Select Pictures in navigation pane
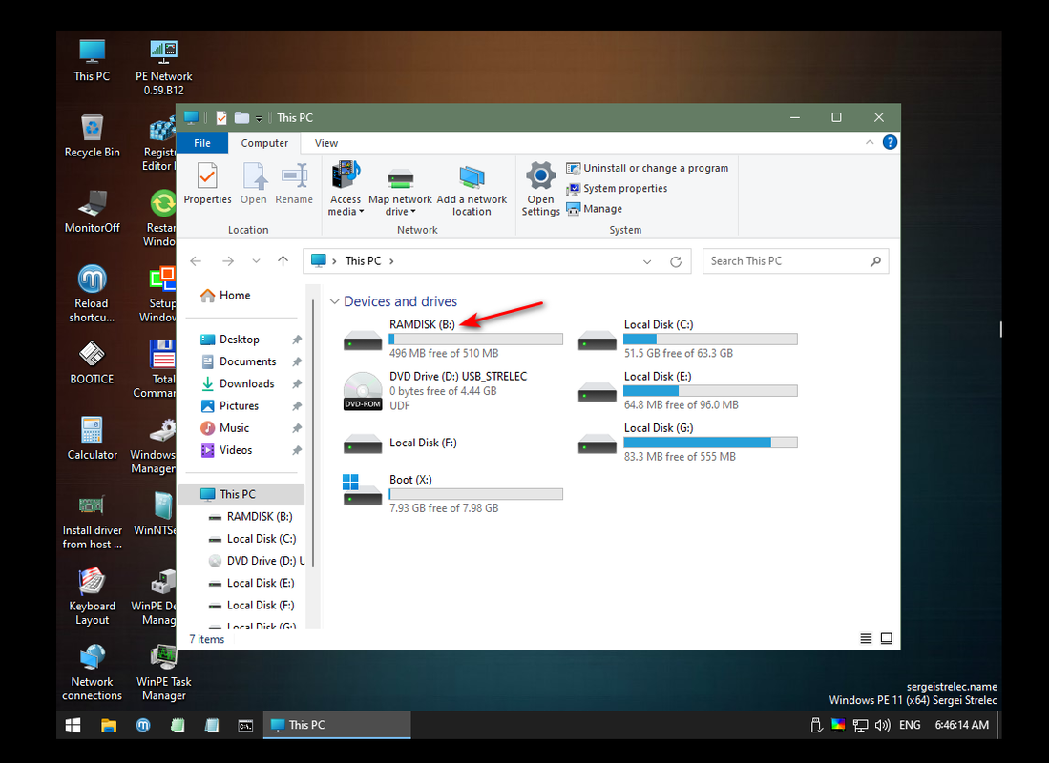 pyautogui.click(x=229, y=406)
